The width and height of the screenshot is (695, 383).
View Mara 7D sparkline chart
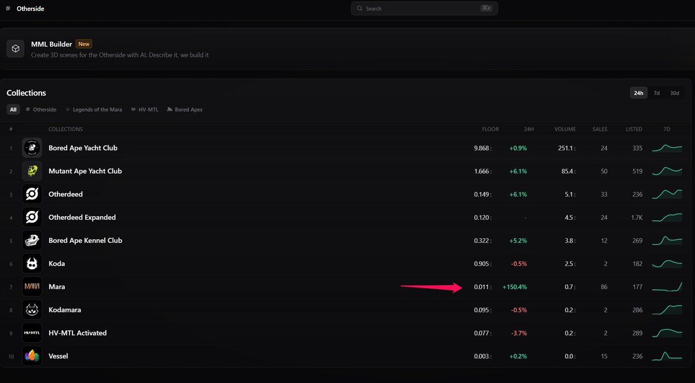[x=667, y=286]
